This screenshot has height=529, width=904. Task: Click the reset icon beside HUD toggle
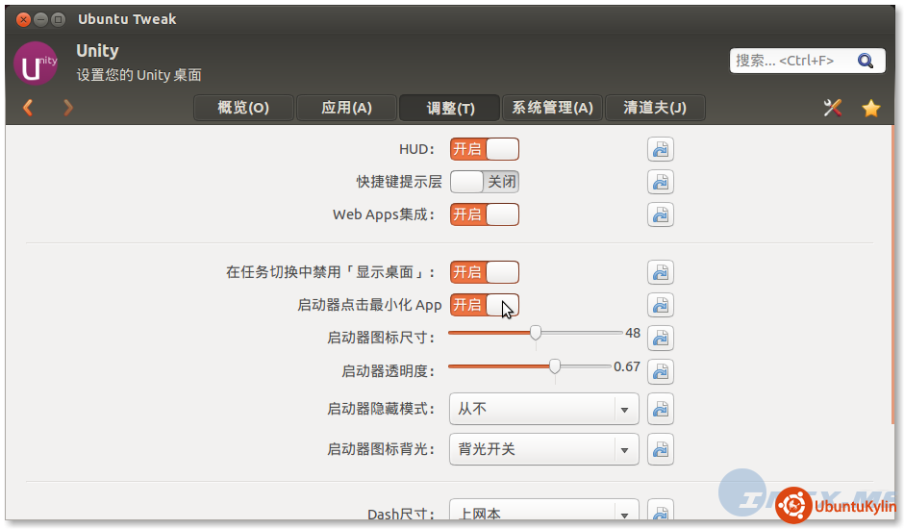[660, 149]
